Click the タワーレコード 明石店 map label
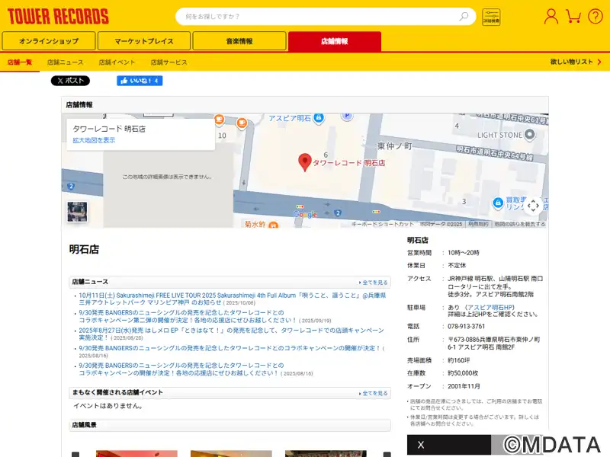 (x=349, y=163)
